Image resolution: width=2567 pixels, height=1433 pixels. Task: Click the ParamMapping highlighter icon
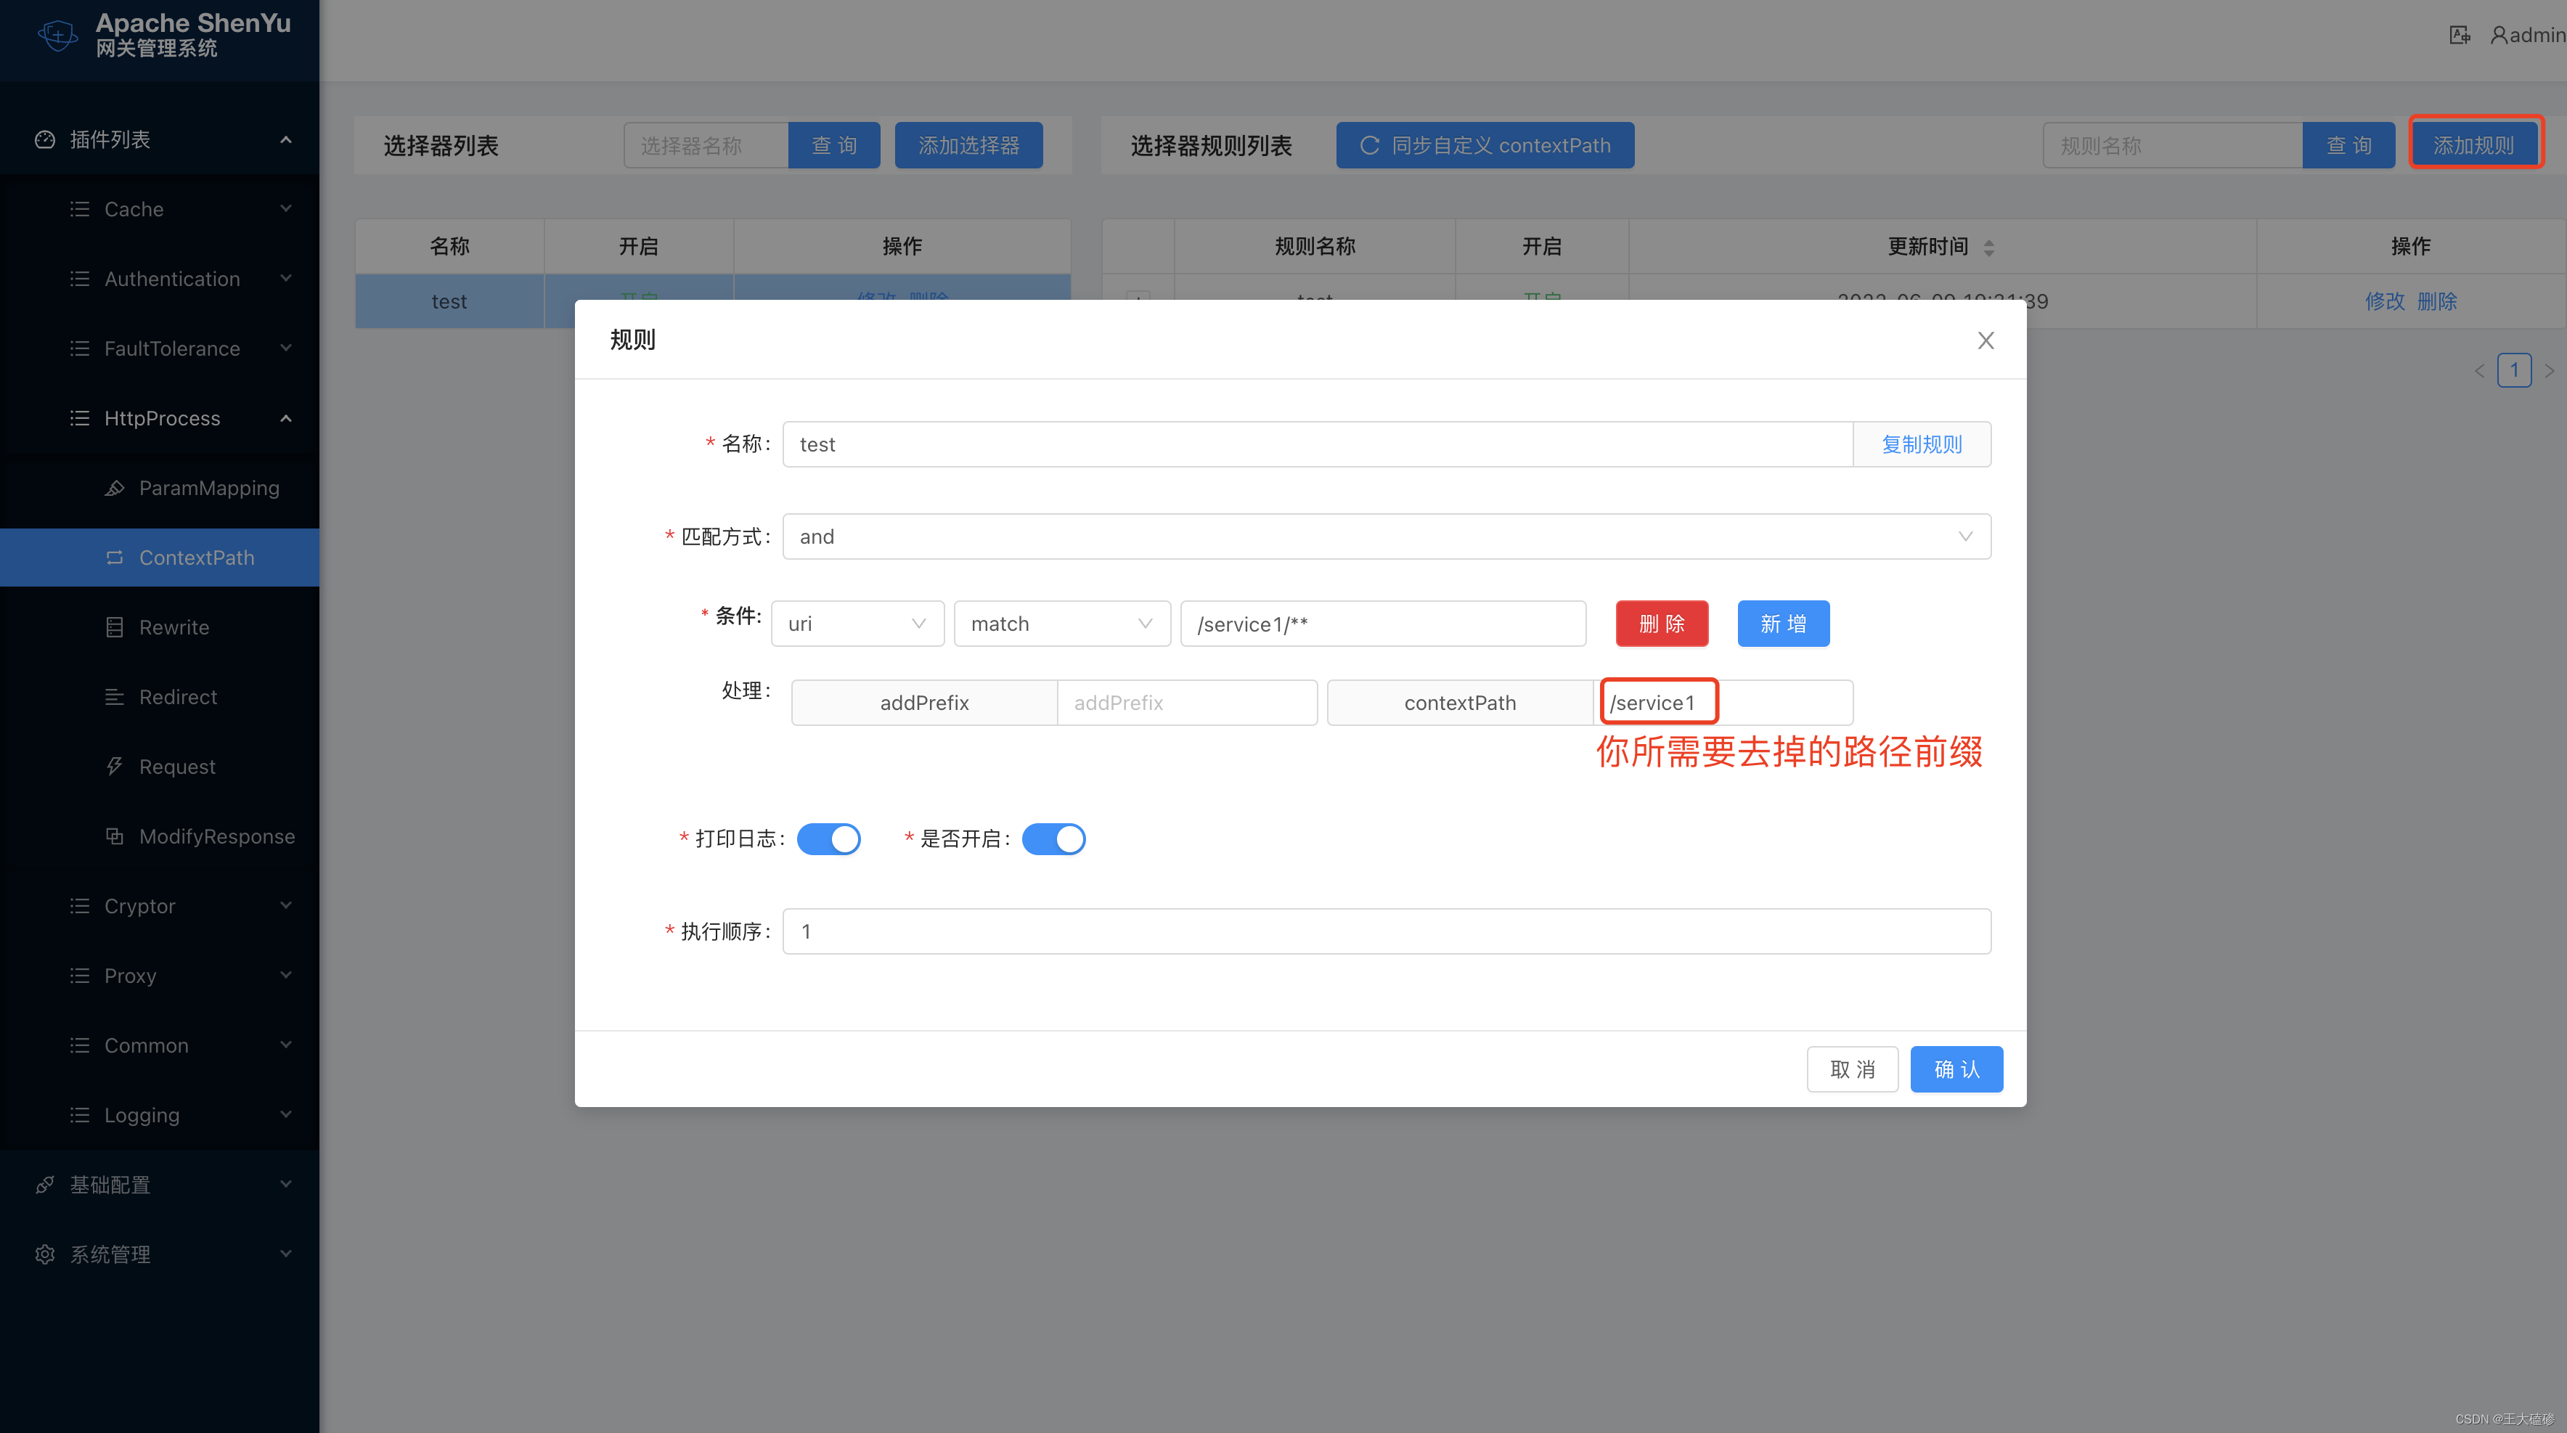(115, 489)
